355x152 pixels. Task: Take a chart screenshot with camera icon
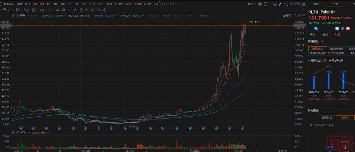click(275, 4)
